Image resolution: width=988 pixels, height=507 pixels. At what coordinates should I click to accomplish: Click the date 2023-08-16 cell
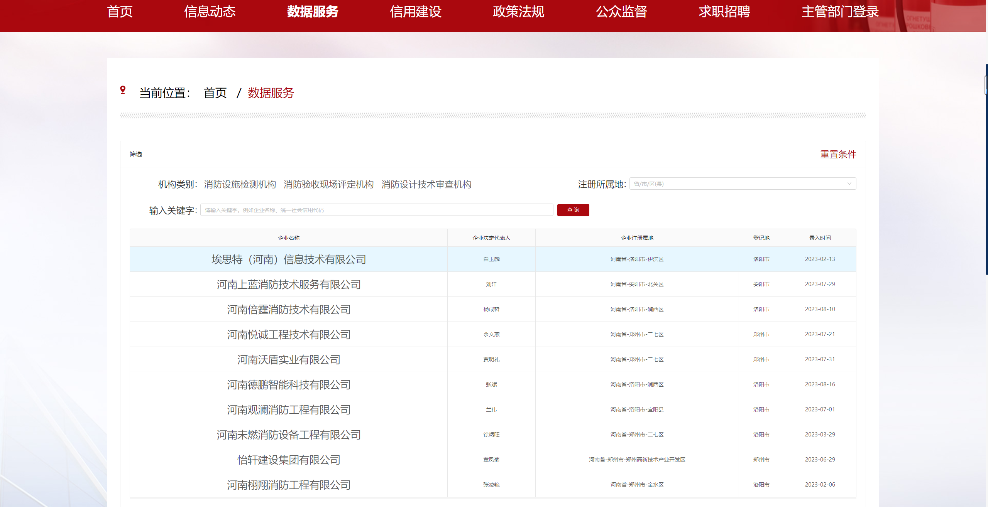(820, 384)
